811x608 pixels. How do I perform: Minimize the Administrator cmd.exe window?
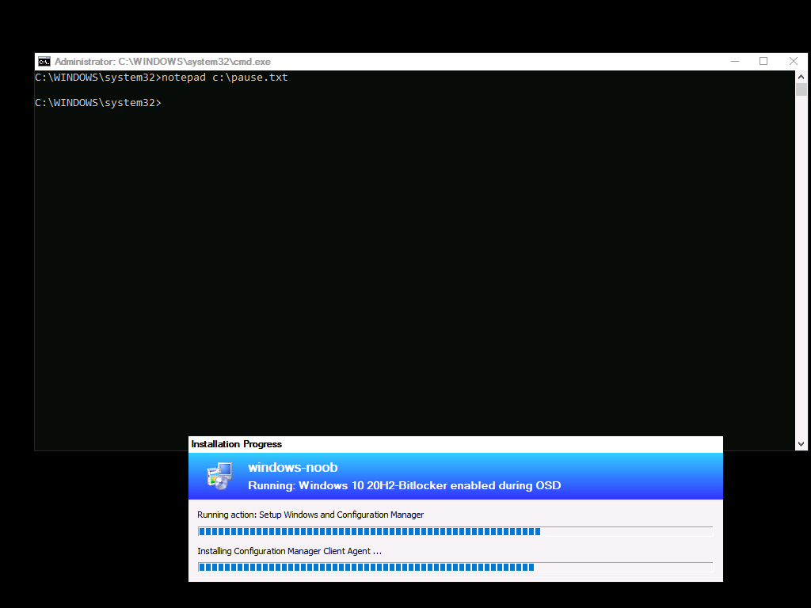pyautogui.click(x=734, y=61)
